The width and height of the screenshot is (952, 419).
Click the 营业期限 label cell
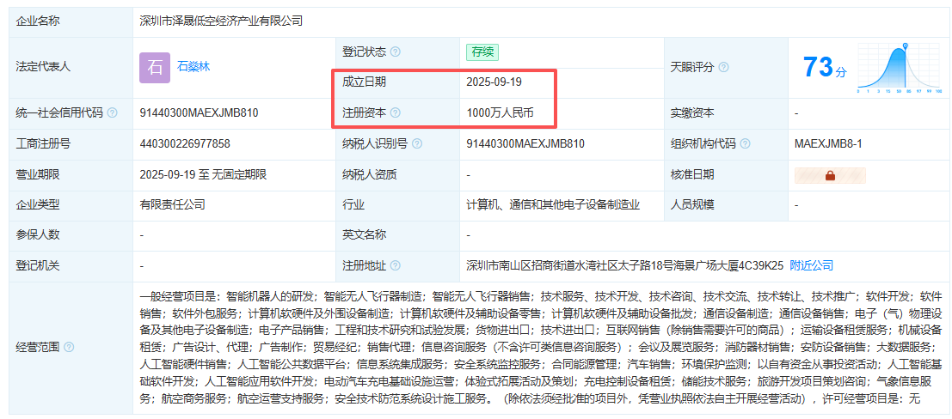[71, 174]
